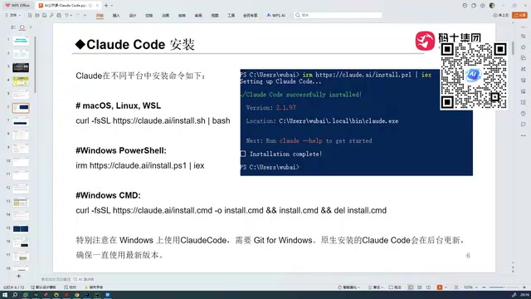This screenshot has width=531, height=299.
Task: Open the smart beautify dropdown in status bar
Action: (348, 287)
